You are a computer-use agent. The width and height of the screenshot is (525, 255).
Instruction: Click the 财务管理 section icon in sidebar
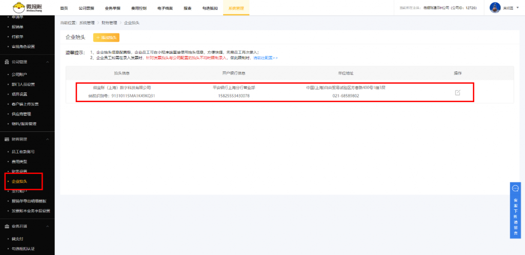tap(7, 139)
